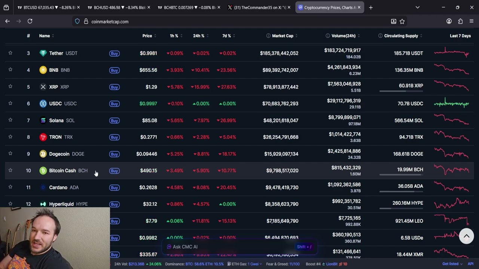This screenshot has width=479, height=269.
Task: Click the Ask CMC AI field
Action: [239, 247]
